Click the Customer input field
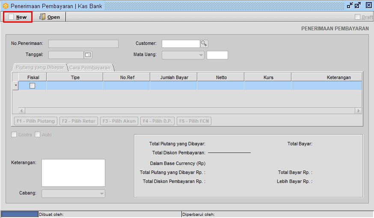The image size is (374, 218). click(x=181, y=44)
